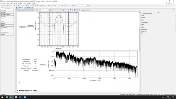Click the Italic formatting icon
The image size is (176, 99).
coord(70,10)
